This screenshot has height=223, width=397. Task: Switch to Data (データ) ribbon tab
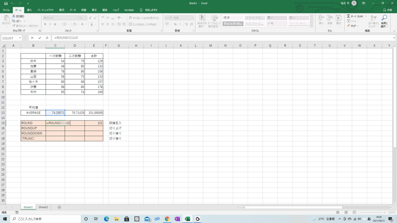click(73, 10)
